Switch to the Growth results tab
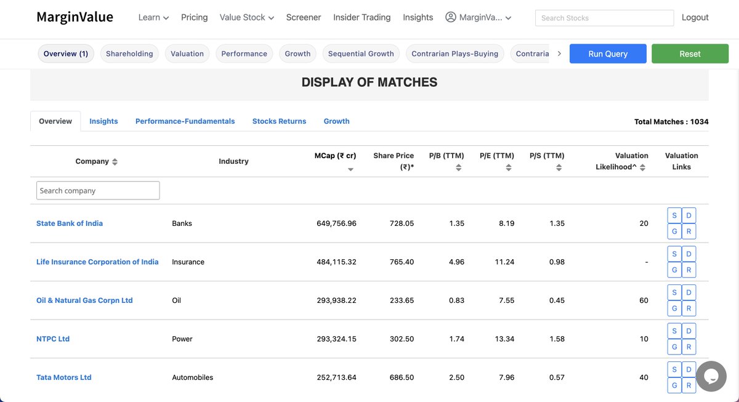The image size is (739, 402). tap(336, 121)
